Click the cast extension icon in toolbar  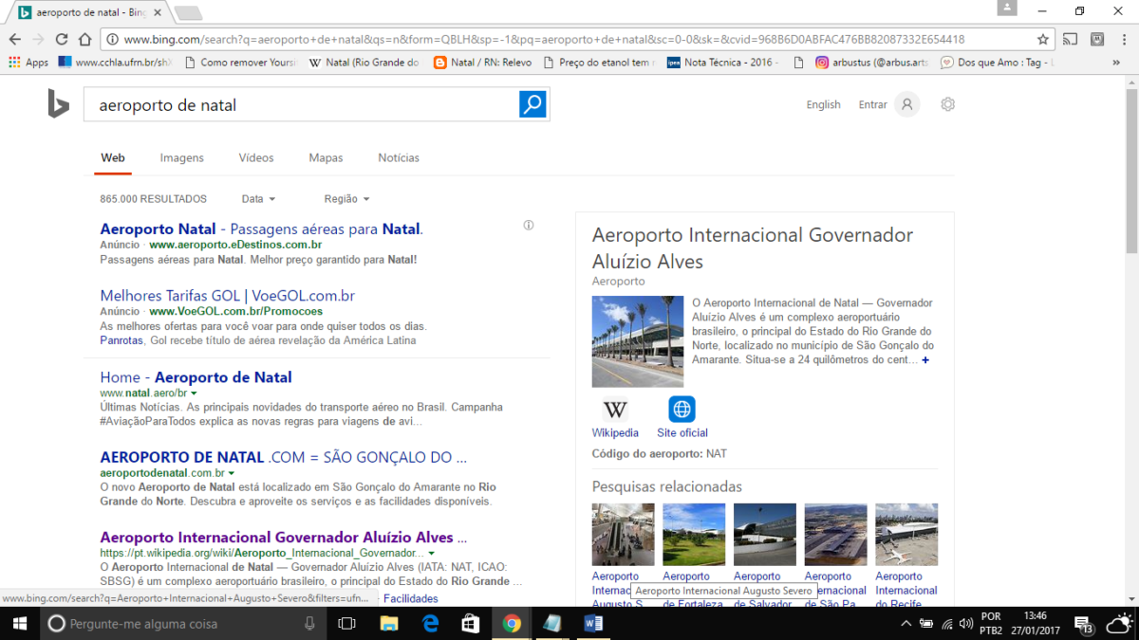tap(1071, 40)
